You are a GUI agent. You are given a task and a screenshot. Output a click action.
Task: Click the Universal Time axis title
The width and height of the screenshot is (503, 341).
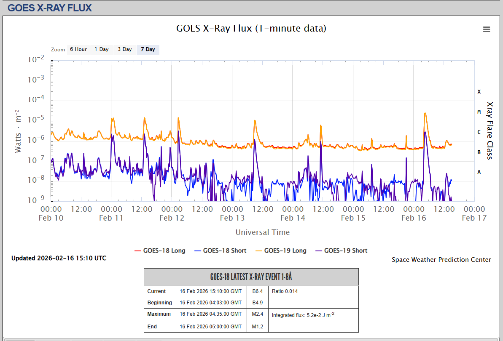[262, 232]
